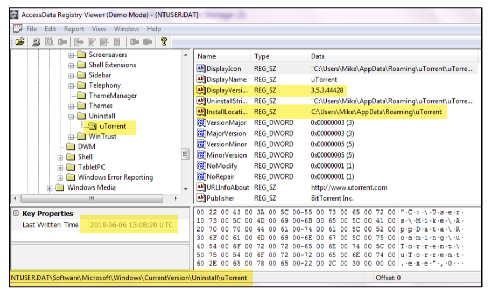Sort values by the Data column header
The image size is (492, 294).
click(x=393, y=56)
